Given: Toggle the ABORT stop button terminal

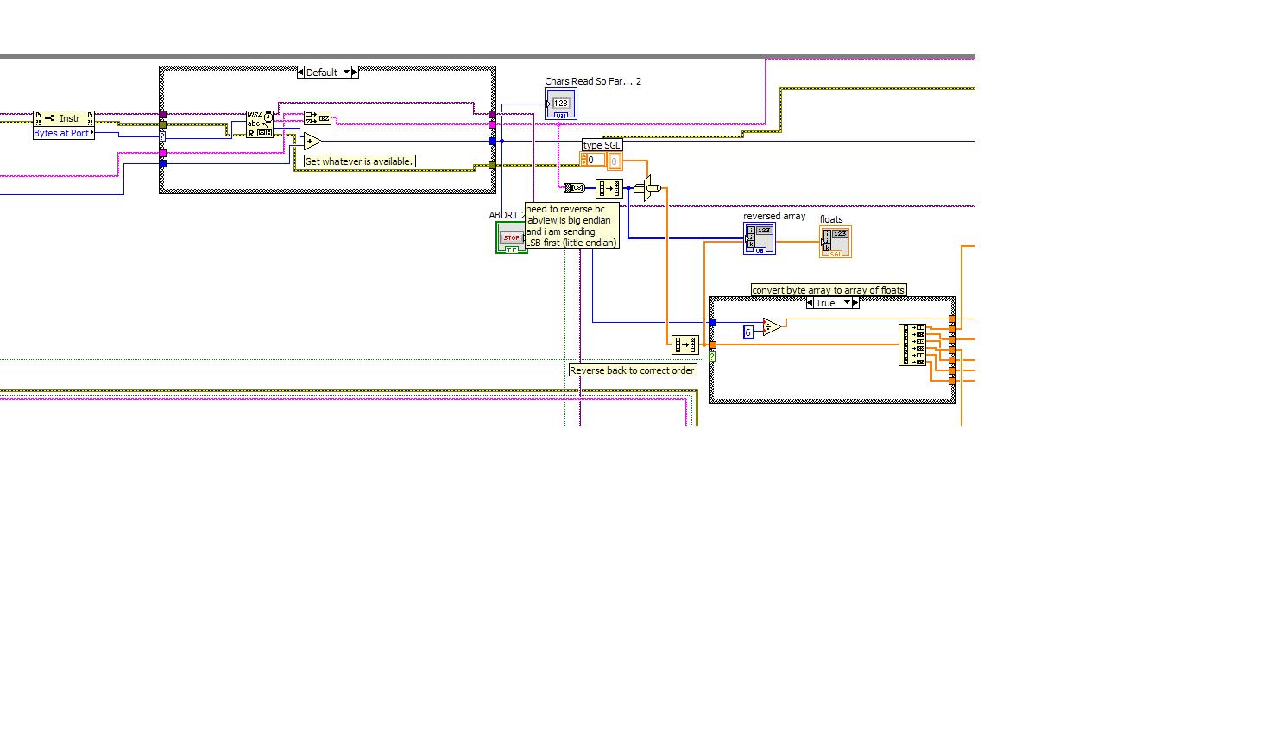Looking at the screenshot, I should pyautogui.click(x=512, y=237).
